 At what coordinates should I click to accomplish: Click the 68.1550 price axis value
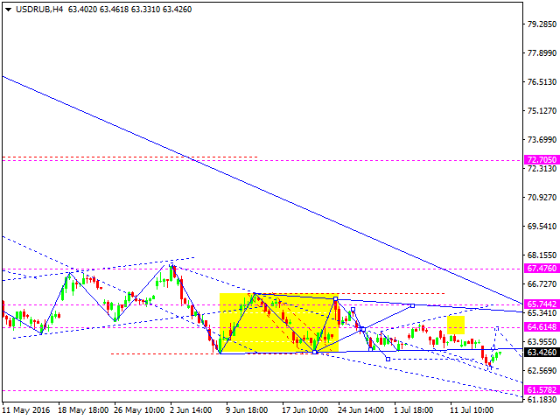click(542, 255)
